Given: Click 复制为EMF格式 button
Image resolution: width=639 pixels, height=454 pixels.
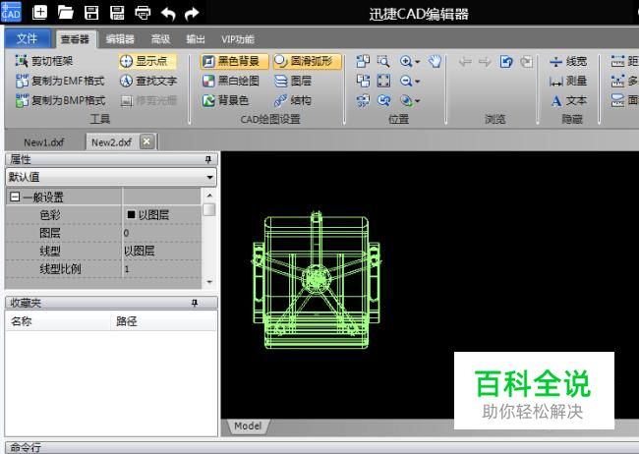Looking at the screenshot, I should click(60, 81).
